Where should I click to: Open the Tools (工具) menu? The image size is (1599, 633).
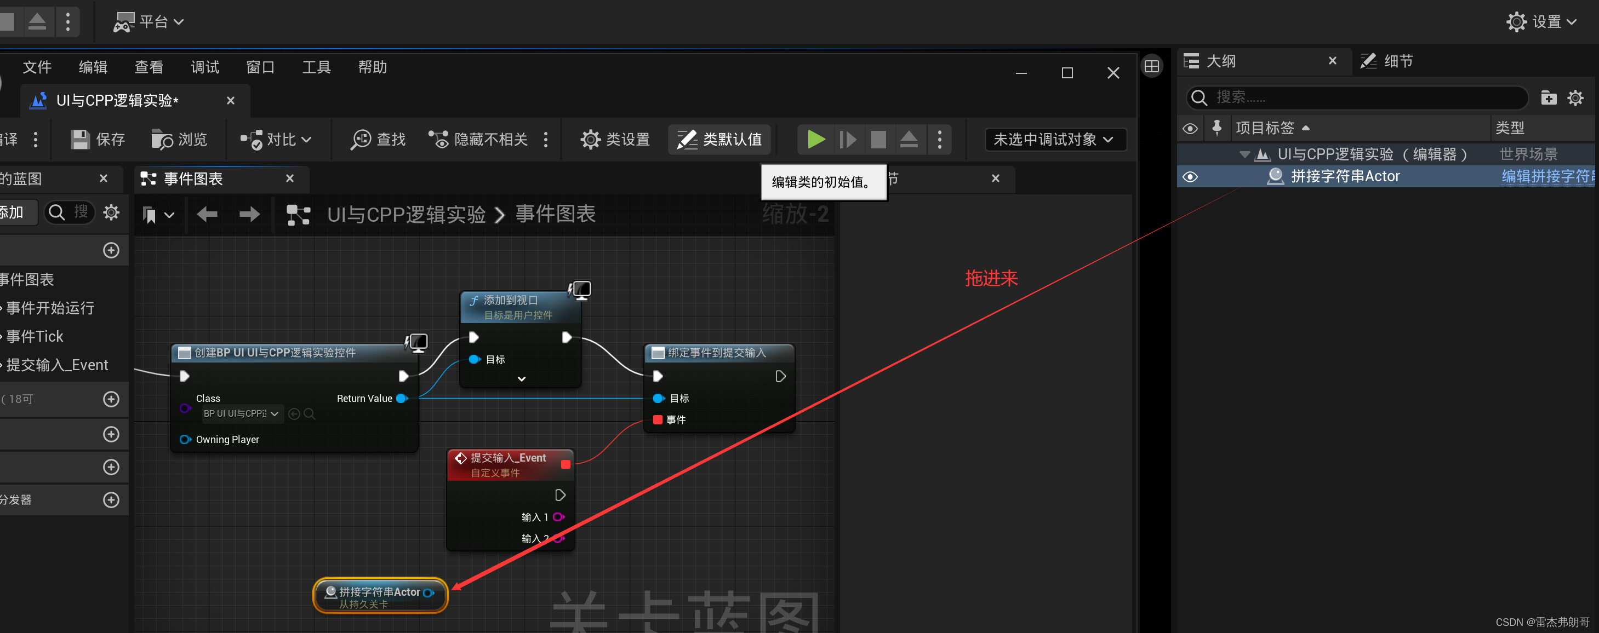coord(317,67)
